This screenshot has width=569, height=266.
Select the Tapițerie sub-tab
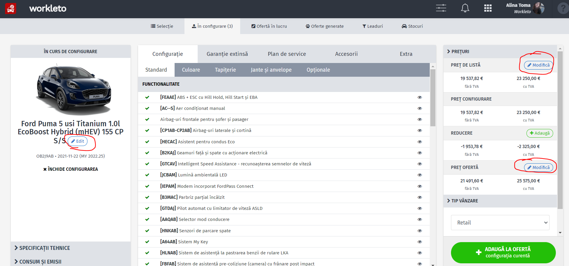(225, 70)
